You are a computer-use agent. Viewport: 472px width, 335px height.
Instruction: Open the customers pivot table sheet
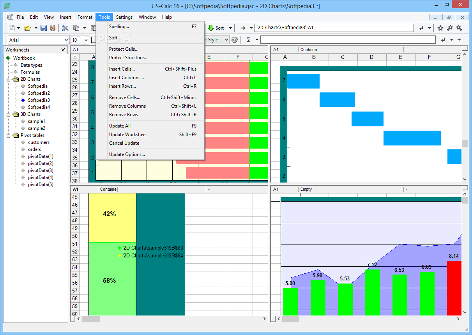point(39,142)
